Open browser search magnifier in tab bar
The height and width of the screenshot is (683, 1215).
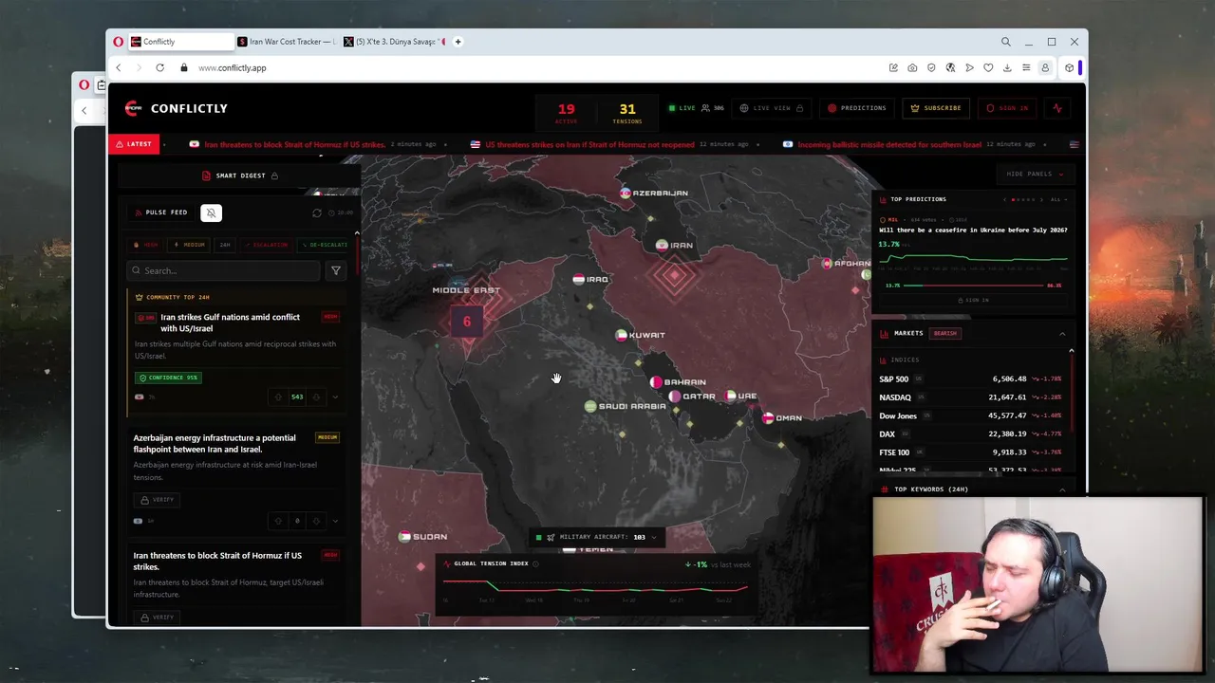click(x=1005, y=42)
